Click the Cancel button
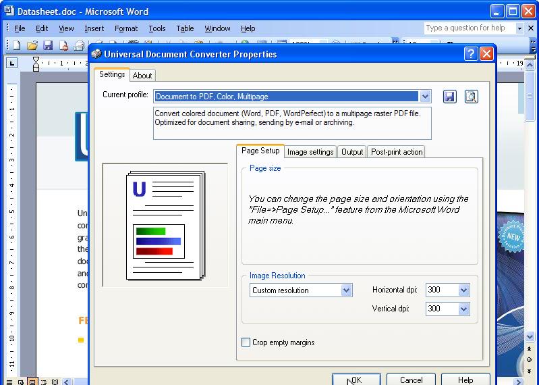Screen dimensions: 539x385 click(411, 380)
